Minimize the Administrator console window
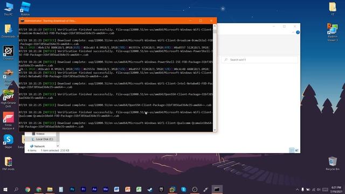The width and height of the screenshot is (345, 194). pyautogui.click(x=190, y=20)
